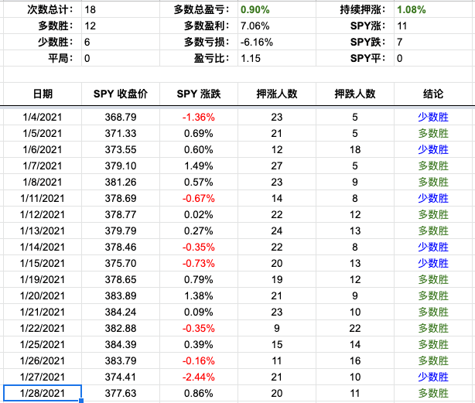The image size is (475, 403).
Task: Select the change cell 0.39%
Action: point(199,344)
